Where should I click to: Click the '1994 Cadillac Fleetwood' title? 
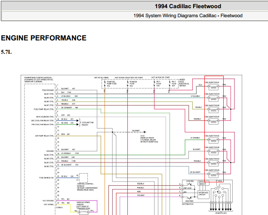(188, 6)
